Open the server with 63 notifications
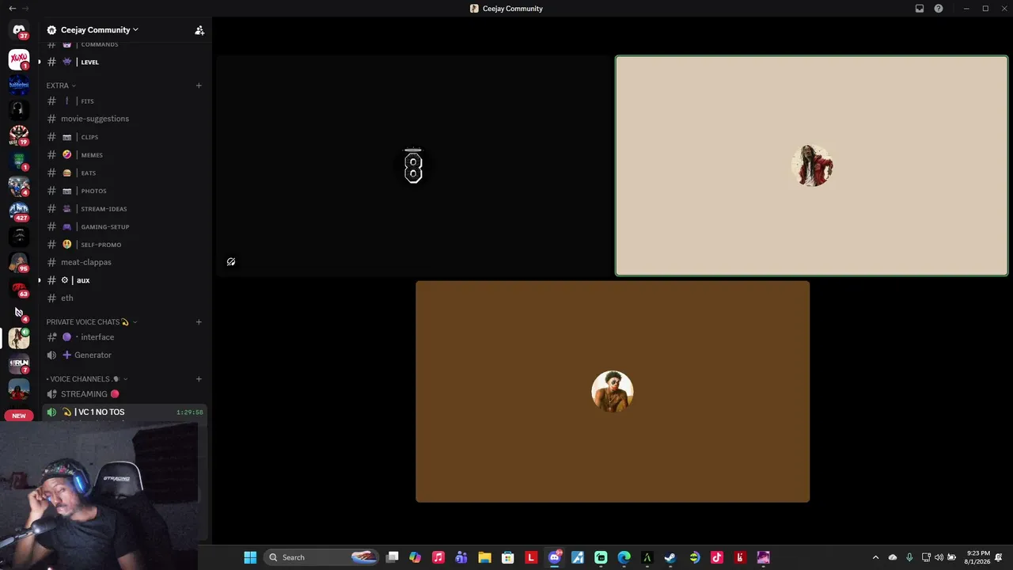 pyautogui.click(x=19, y=287)
